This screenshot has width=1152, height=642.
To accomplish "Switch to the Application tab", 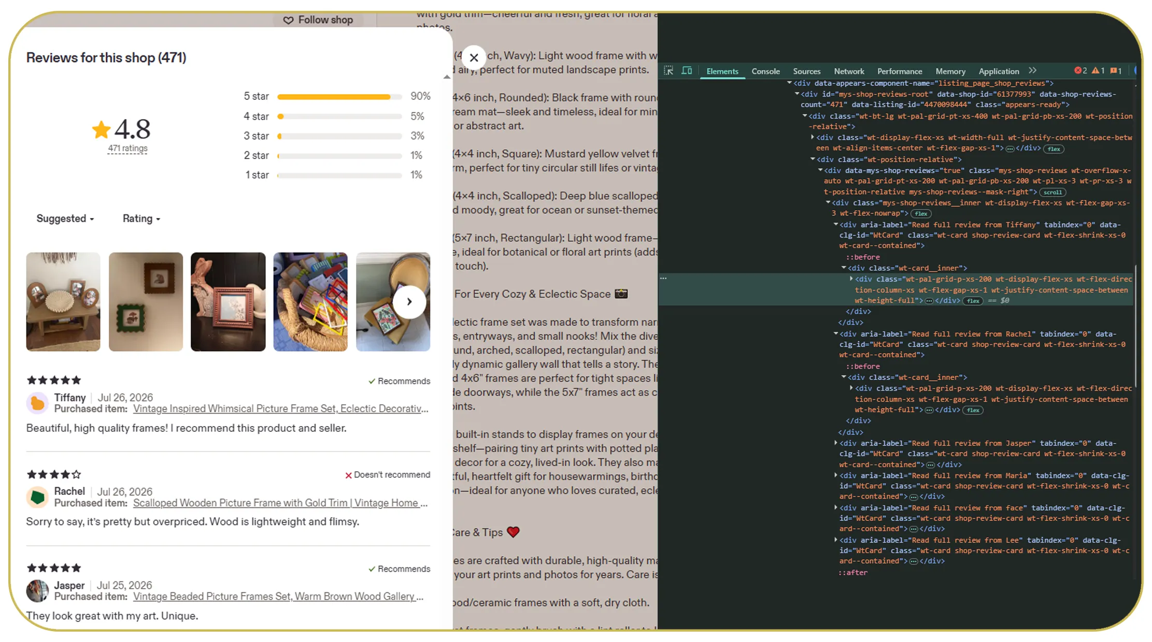I will pyautogui.click(x=999, y=71).
